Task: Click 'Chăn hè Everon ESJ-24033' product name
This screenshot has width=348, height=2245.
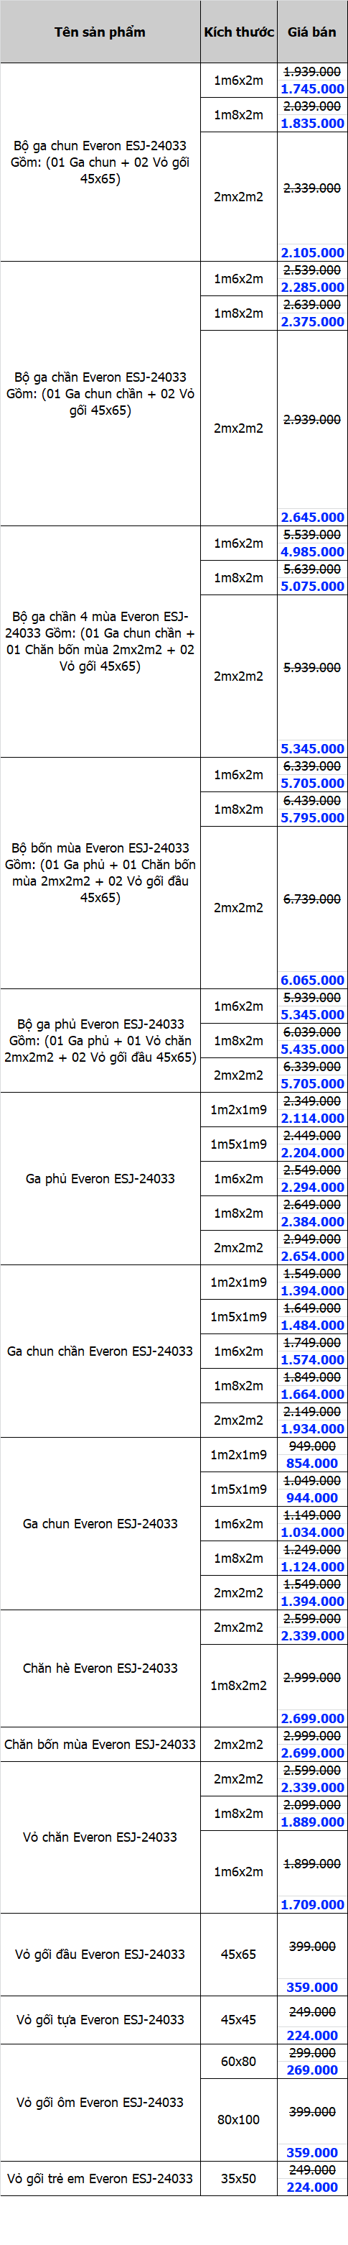Action: coord(100,1668)
